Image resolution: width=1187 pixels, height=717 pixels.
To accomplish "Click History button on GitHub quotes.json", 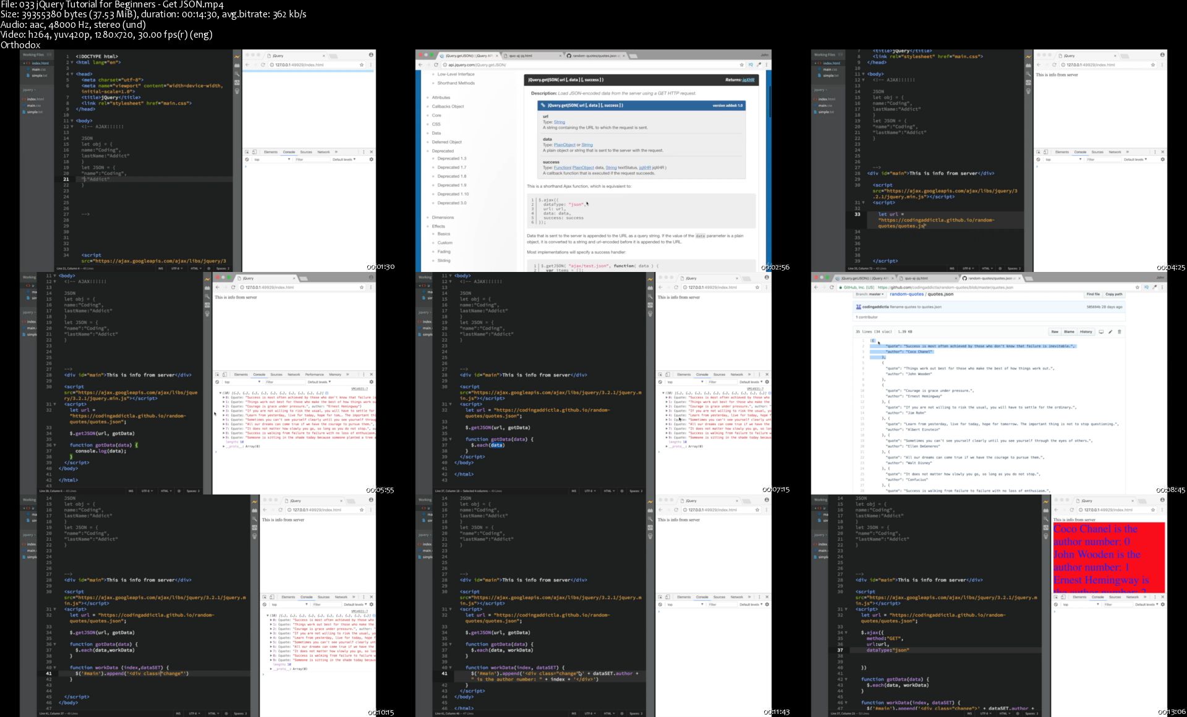I will tap(1086, 332).
